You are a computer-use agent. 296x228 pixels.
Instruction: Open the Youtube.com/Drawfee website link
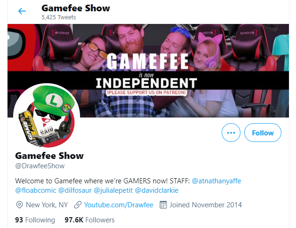(x=119, y=205)
